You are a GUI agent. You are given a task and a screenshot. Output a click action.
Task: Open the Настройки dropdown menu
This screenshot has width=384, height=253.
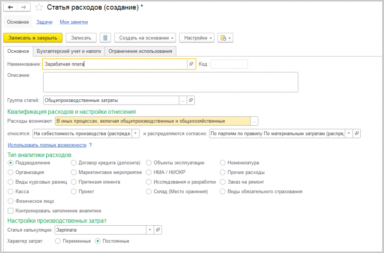pyautogui.click(x=196, y=38)
